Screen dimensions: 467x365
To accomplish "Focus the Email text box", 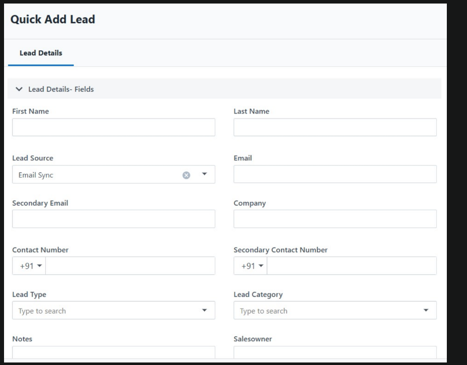I will [x=335, y=174].
